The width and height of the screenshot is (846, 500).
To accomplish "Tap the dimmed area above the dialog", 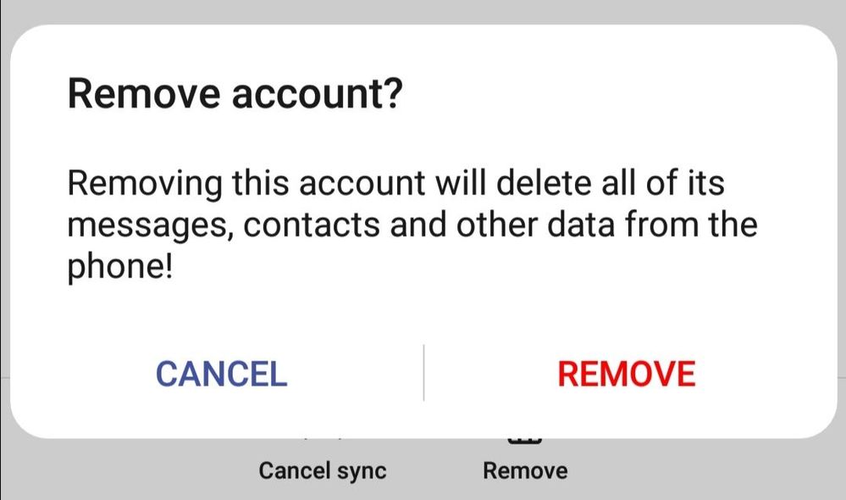I will tap(423, 10).
